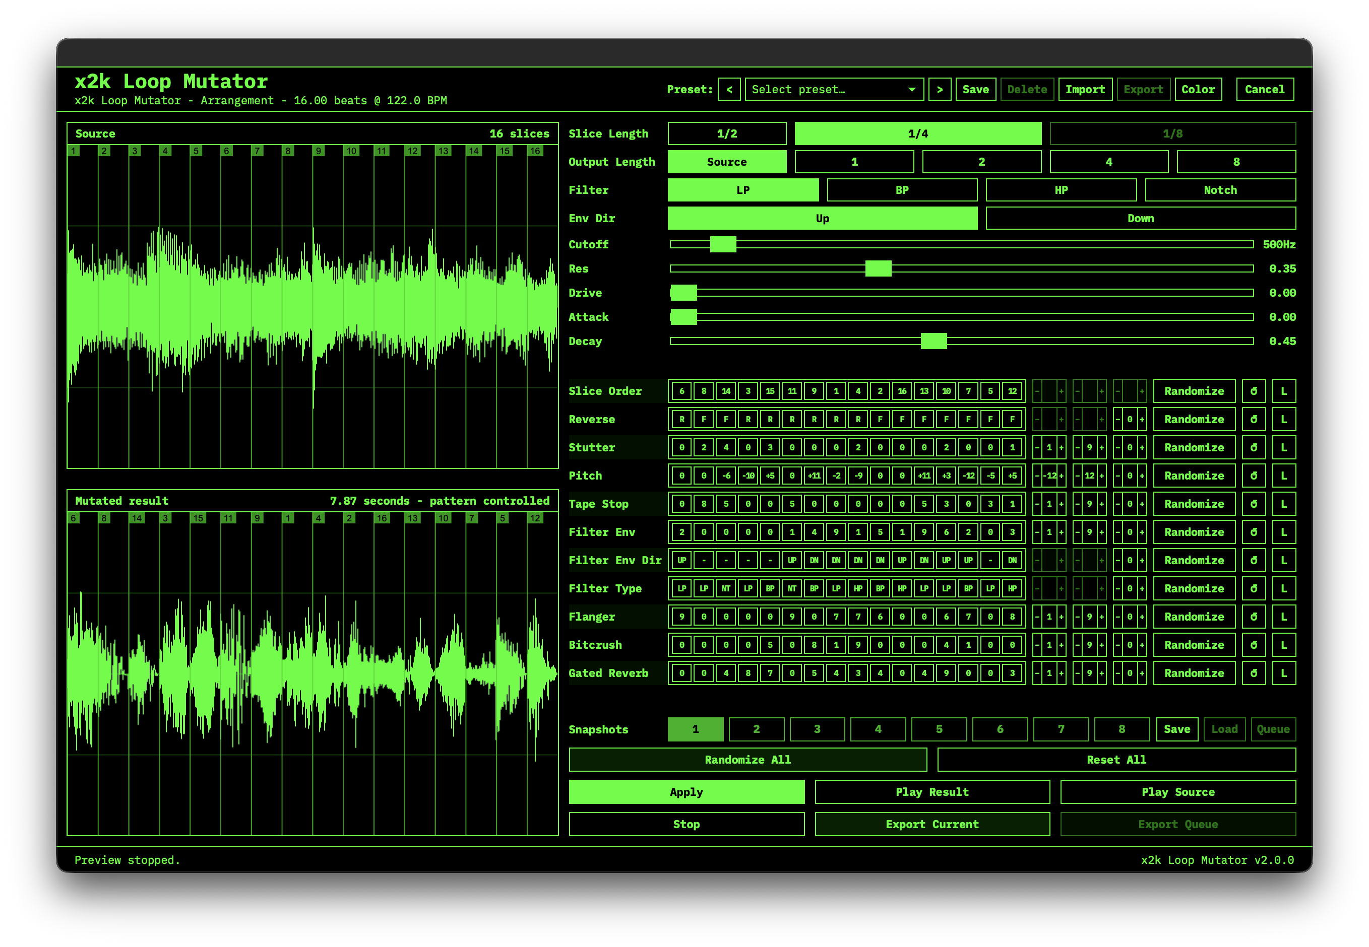1369x947 pixels.
Task: Apply the mutated result
Action: (687, 792)
